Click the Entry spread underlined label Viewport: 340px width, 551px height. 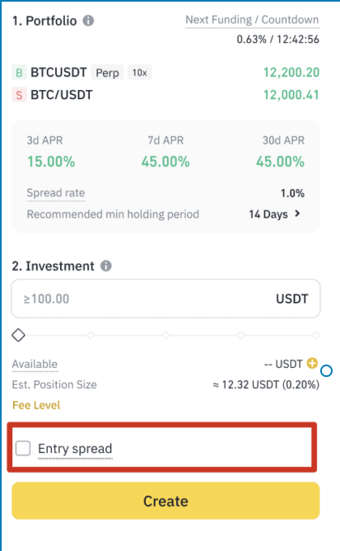pos(75,449)
